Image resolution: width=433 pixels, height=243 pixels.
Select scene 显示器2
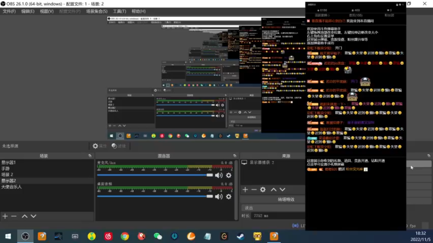coord(47,181)
